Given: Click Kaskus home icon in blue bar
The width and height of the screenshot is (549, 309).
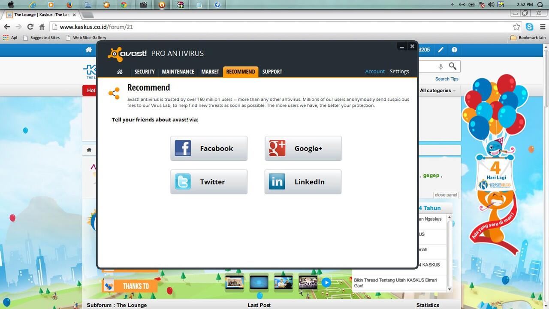Looking at the screenshot, I should click(x=89, y=50).
